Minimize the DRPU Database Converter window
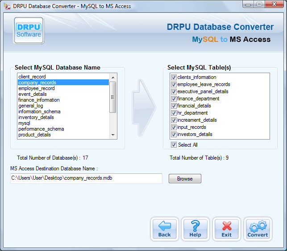Screen dimensions: 287x251 [248, 4]
